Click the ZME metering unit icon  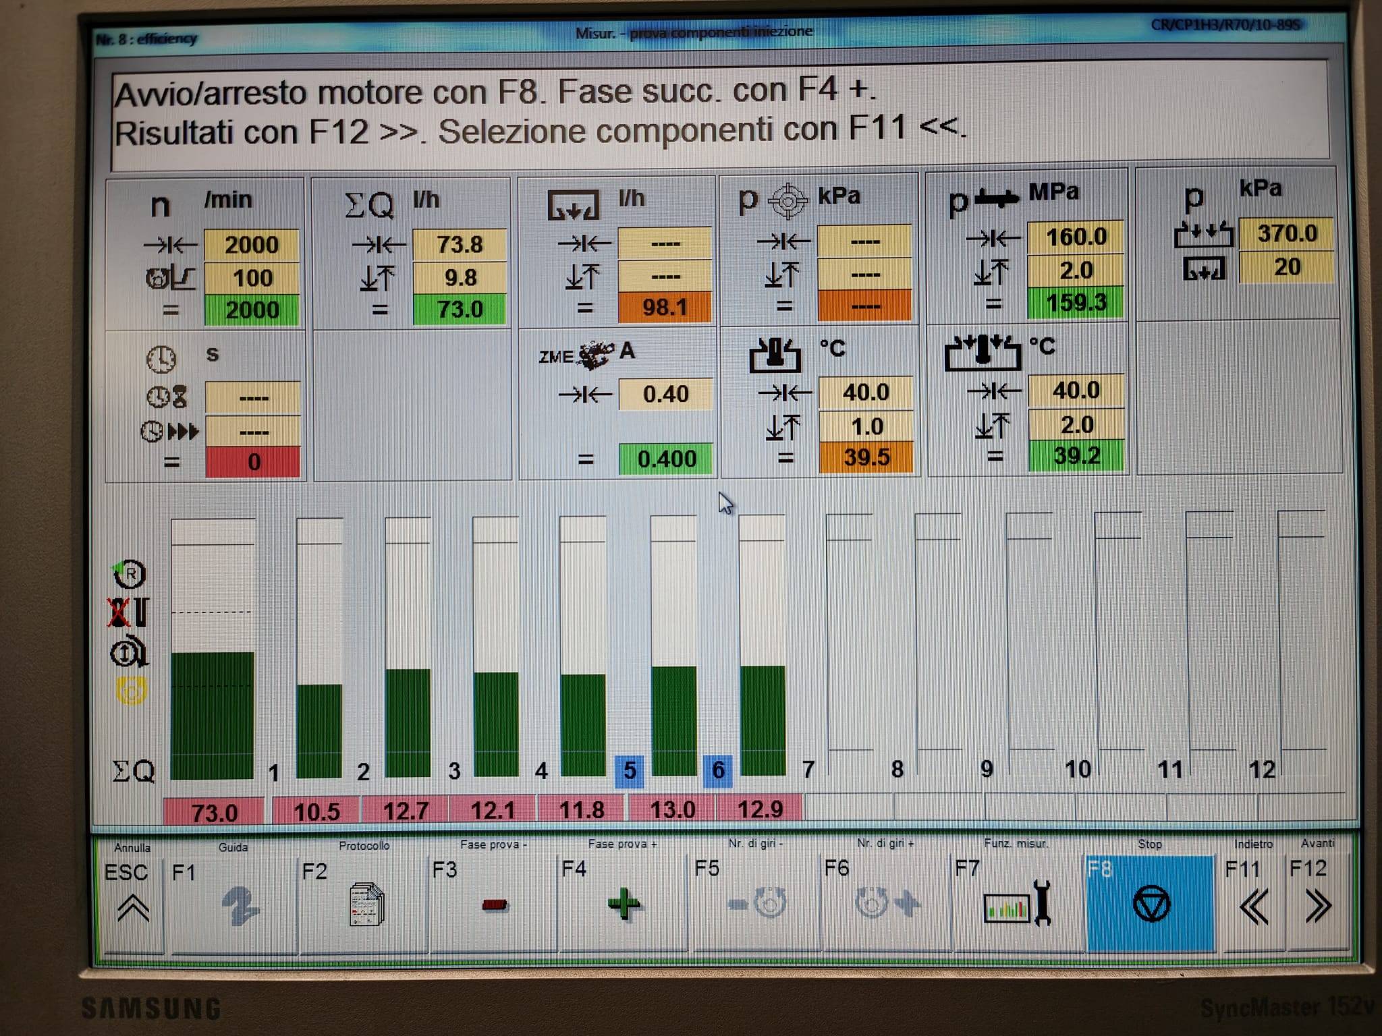[577, 355]
